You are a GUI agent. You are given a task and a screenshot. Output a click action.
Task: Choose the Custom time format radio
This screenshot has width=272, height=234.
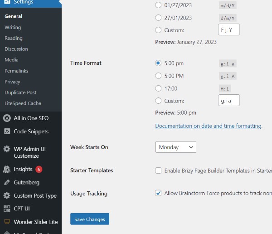[158, 101]
